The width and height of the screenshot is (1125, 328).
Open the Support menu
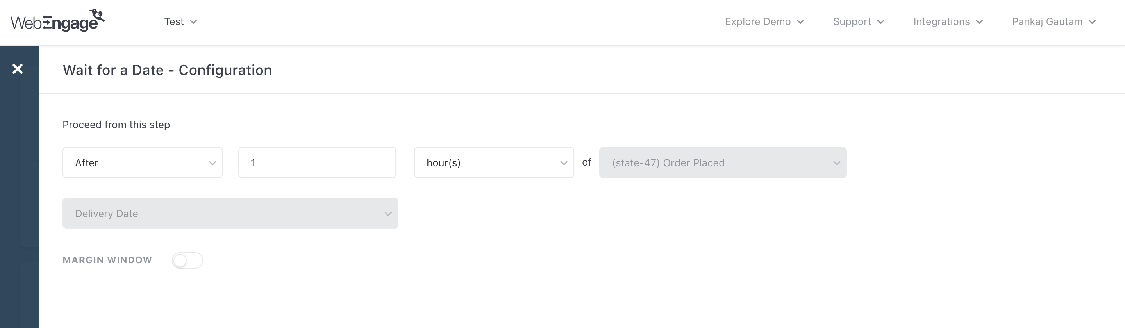(x=852, y=22)
